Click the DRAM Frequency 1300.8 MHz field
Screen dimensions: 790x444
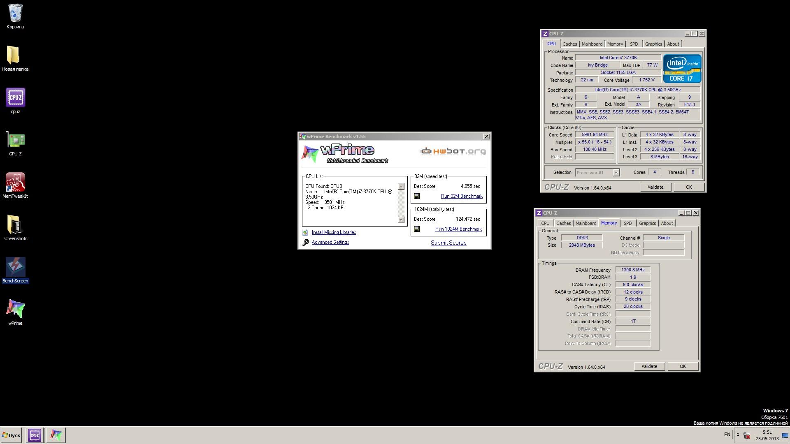pos(633,270)
